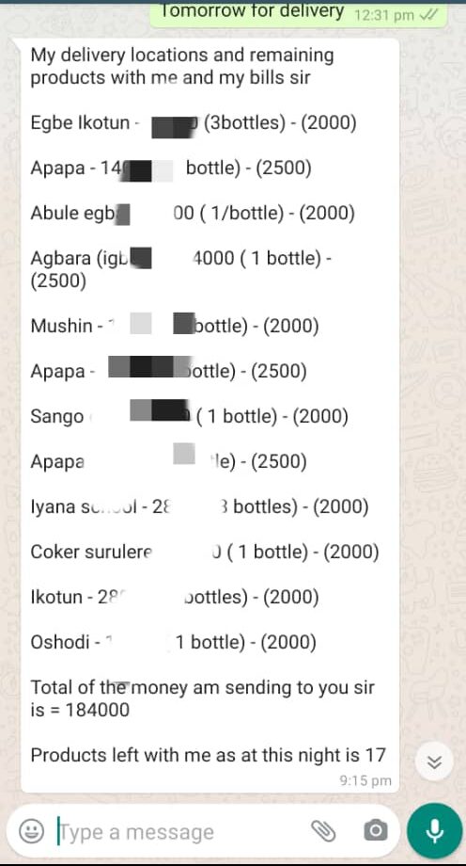This screenshot has height=866, width=466.
Task: Tap the Agbara delivery entry
Action: tap(181, 269)
